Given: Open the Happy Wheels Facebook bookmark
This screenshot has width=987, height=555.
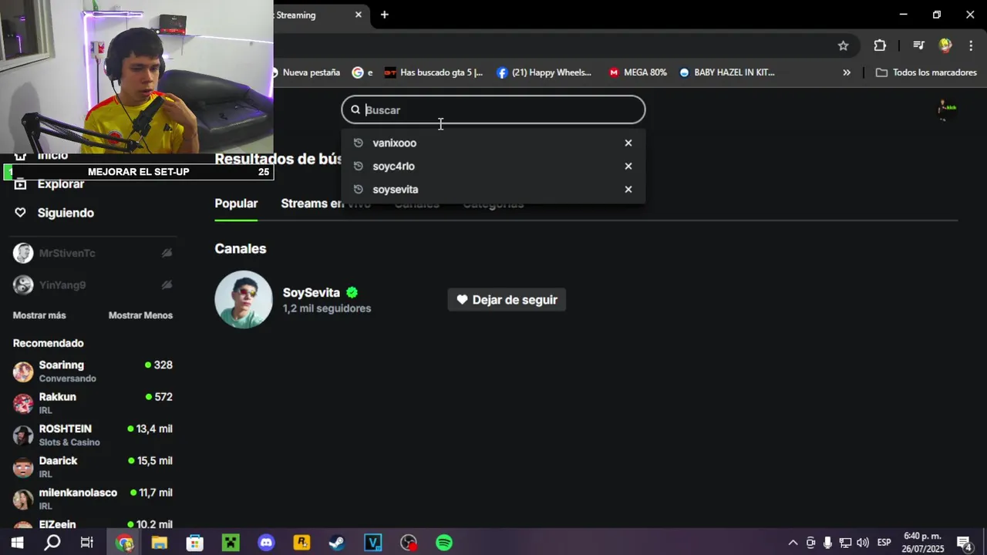Looking at the screenshot, I should [x=544, y=72].
